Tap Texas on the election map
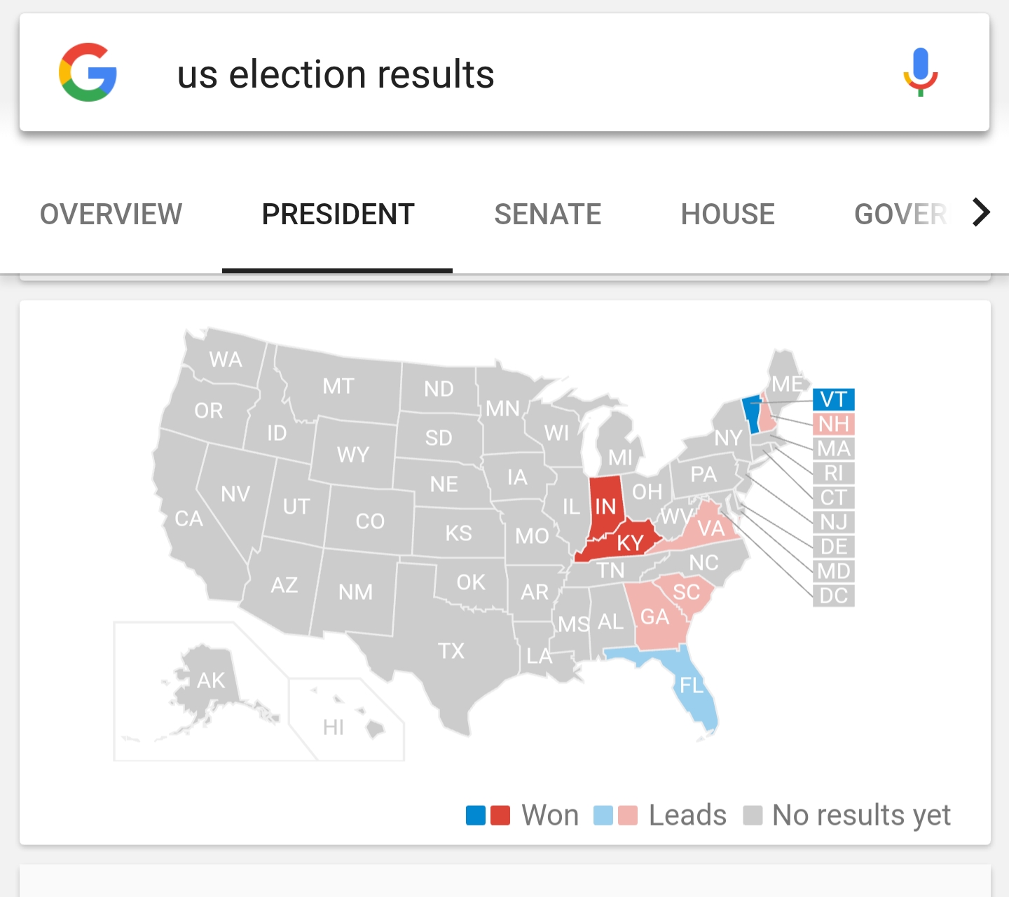Screen dimensions: 1009x897 (451, 650)
